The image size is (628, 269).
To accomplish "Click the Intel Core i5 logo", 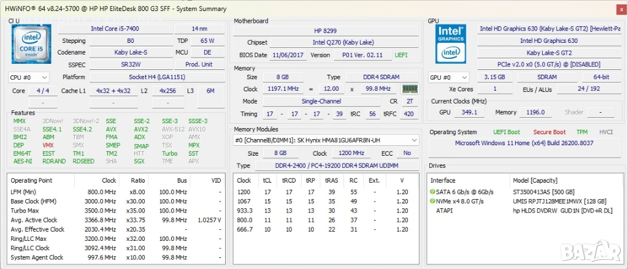I will pyautogui.click(x=31, y=44).
